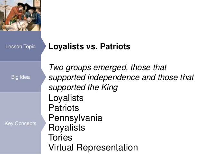Select 'Patriots' in the key concepts list
This screenshot has height=154, width=205.
click(64, 108)
